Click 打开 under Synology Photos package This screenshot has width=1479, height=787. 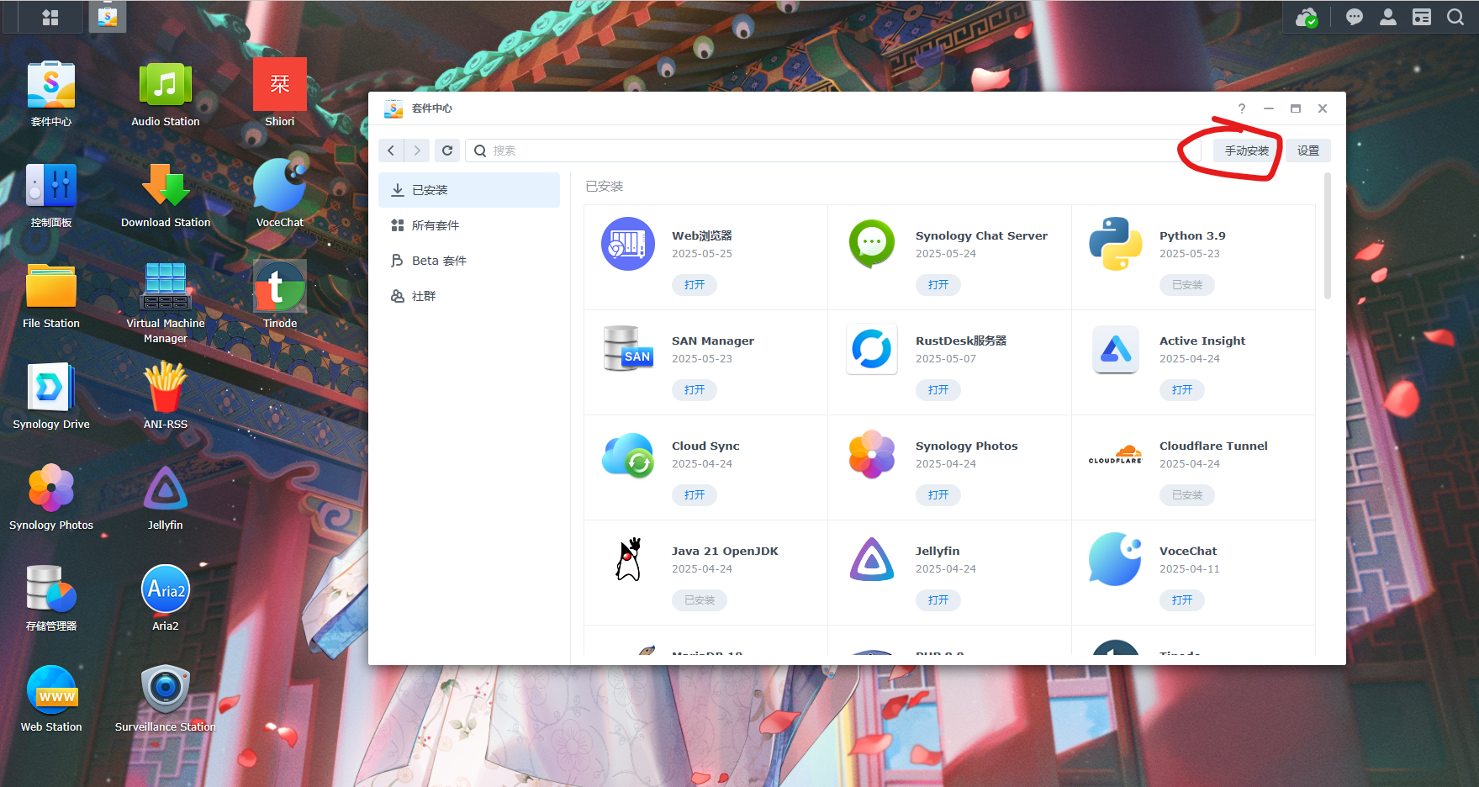938,495
